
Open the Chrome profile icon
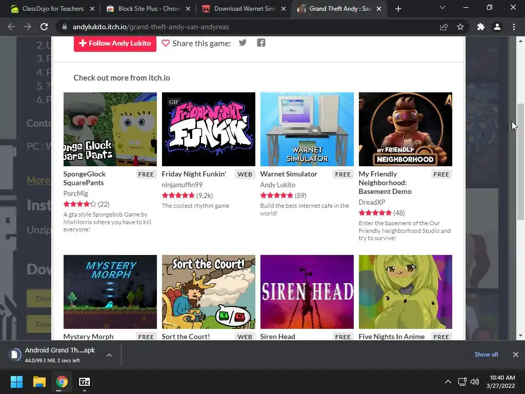(x=497, y=27)
